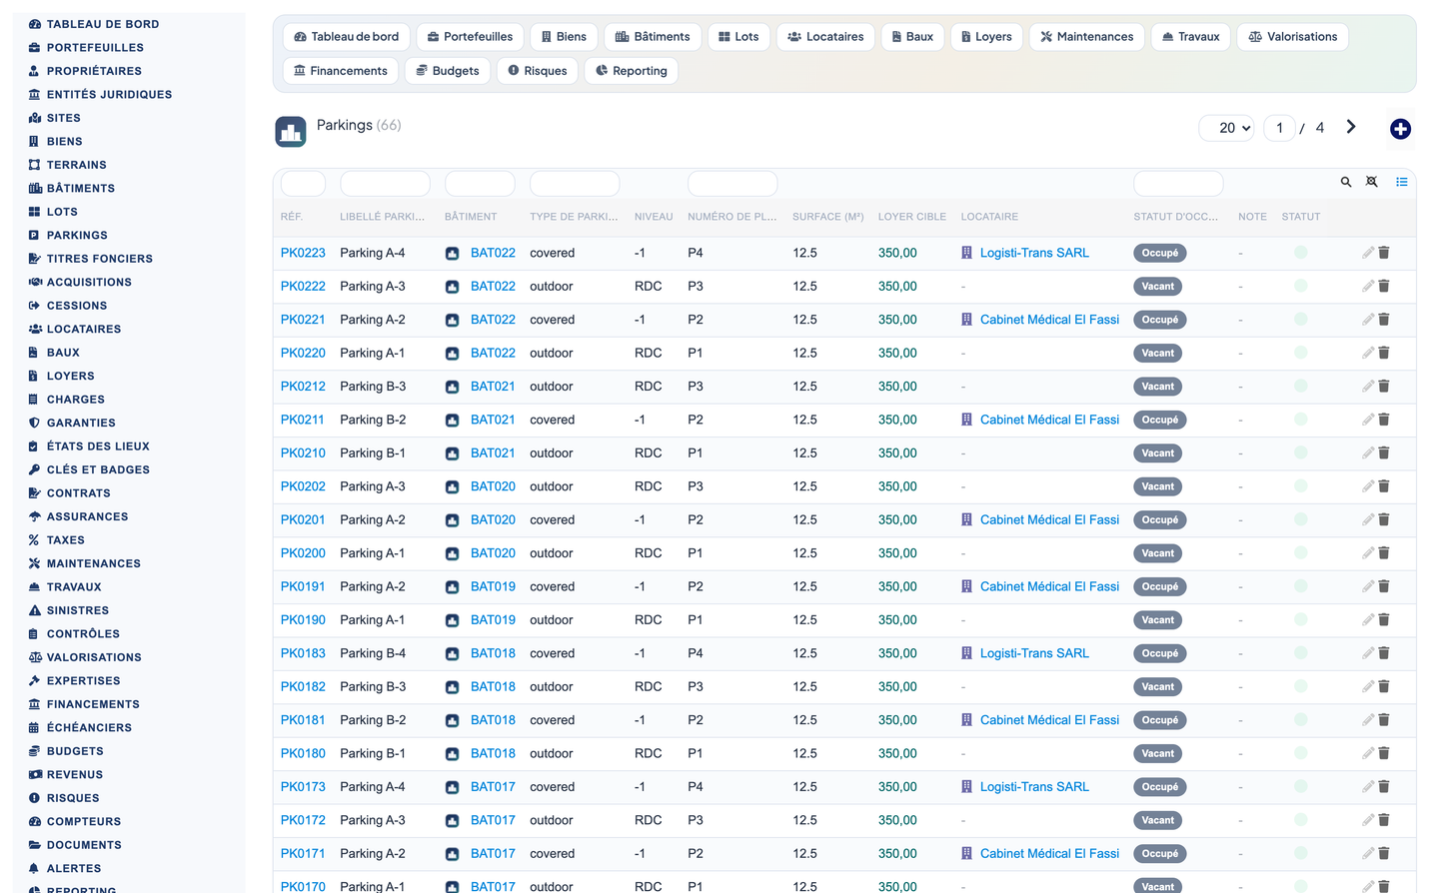Edit parking PK0212 with pencil icon
The image size is (1444, 893).
tap(1368, 387)
